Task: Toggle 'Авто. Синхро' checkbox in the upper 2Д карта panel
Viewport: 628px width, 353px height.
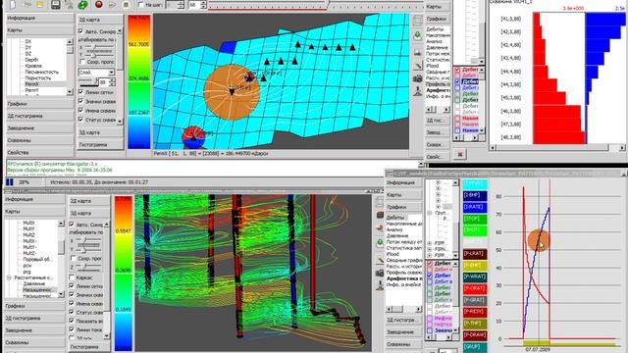Action: point(80,31)
